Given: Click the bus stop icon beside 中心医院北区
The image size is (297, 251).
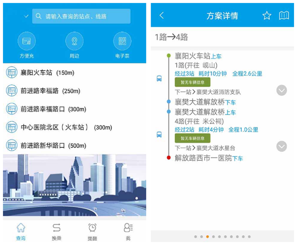Looking at the screenshot, I should coord(11,127).
